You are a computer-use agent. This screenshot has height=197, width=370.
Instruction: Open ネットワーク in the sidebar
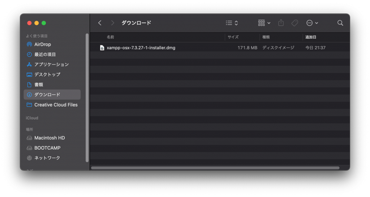(x=47, y=158)
